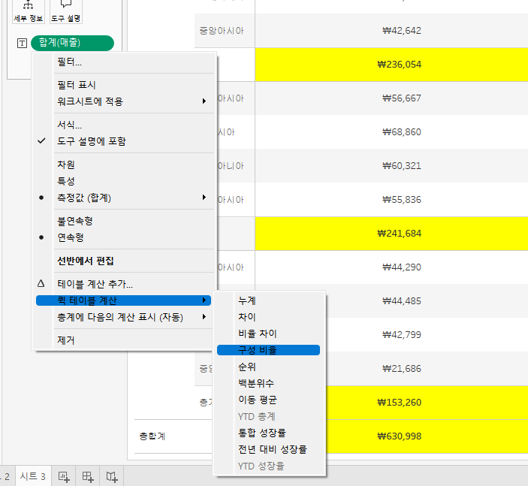Choose 차원 in the context menu
The image size is (528, 486).
(x=125, y=165)
